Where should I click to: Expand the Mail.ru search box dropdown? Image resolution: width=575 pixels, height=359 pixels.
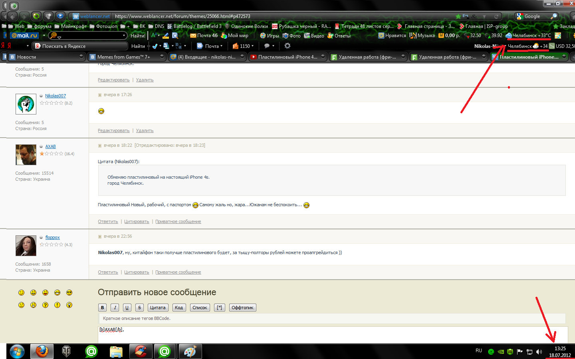pos(124,36)
